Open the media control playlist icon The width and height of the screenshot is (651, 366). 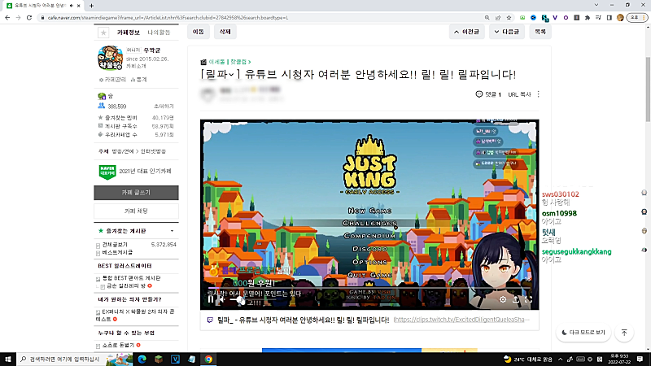click(598, 17)
